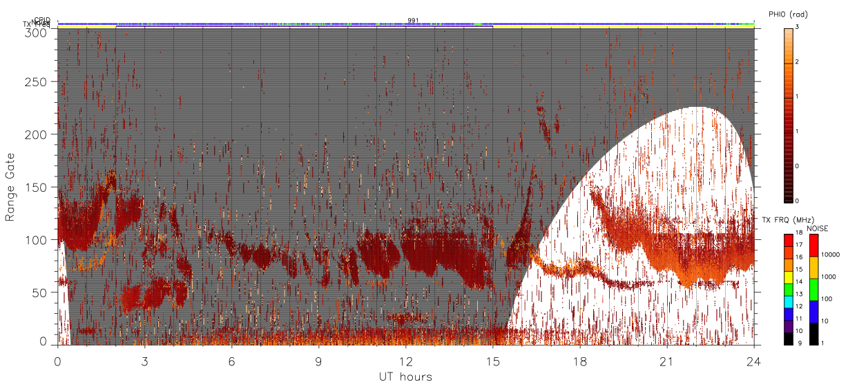Click the red NOISE swatch above 10000
This screenshot has height=391, width=848.
(814, 245)
